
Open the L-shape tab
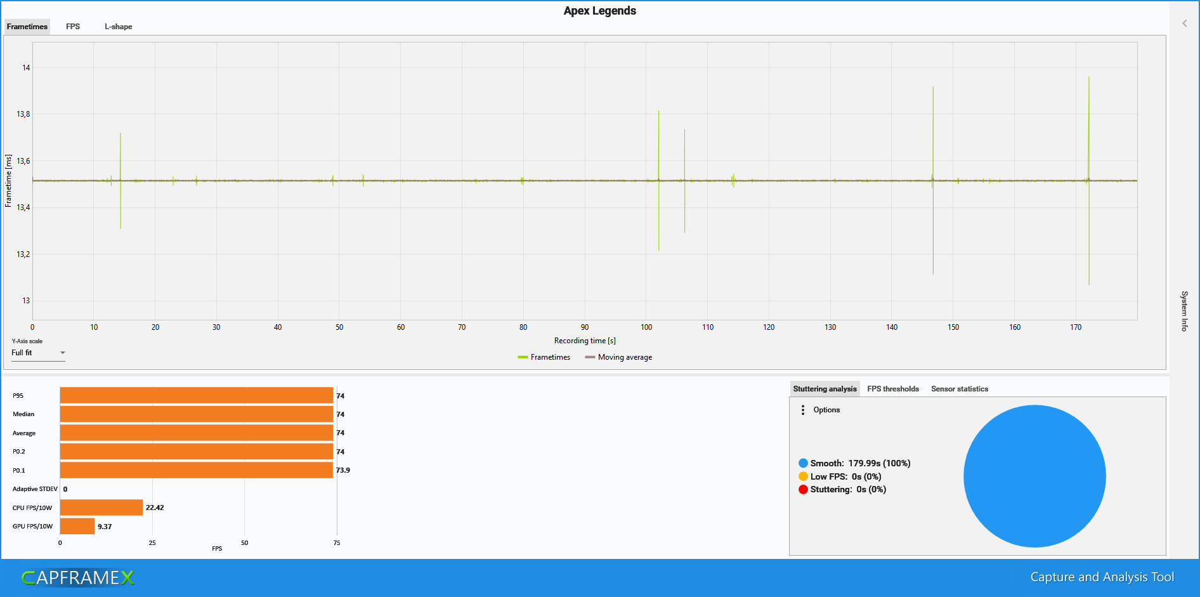119,27
